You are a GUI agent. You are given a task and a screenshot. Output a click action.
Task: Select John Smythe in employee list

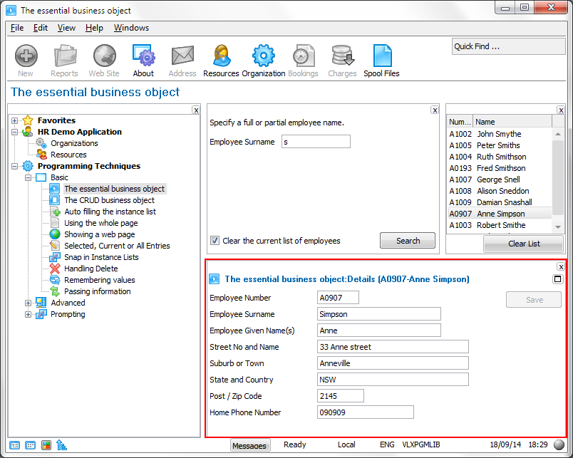499,134
